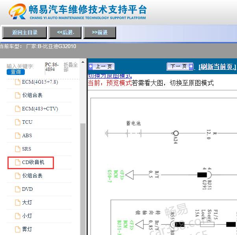Click document icon beside 雾灯
Image resolution: width=237 pixels, height=235 pixels.
pyautogui.click(x=18, y=229)
